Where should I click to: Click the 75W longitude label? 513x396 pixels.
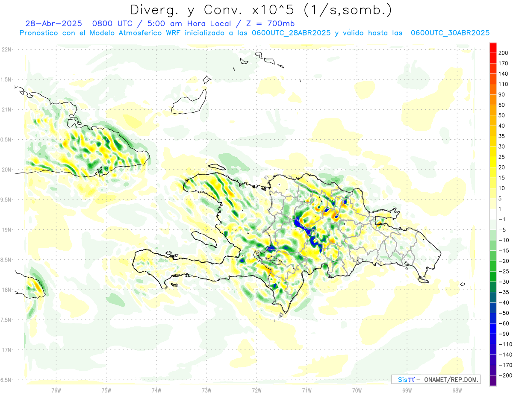point(106,390)
